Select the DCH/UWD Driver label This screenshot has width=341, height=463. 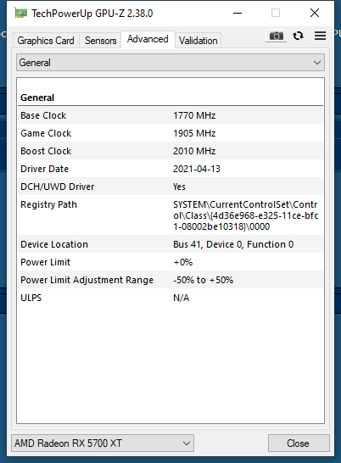point(58,187)
